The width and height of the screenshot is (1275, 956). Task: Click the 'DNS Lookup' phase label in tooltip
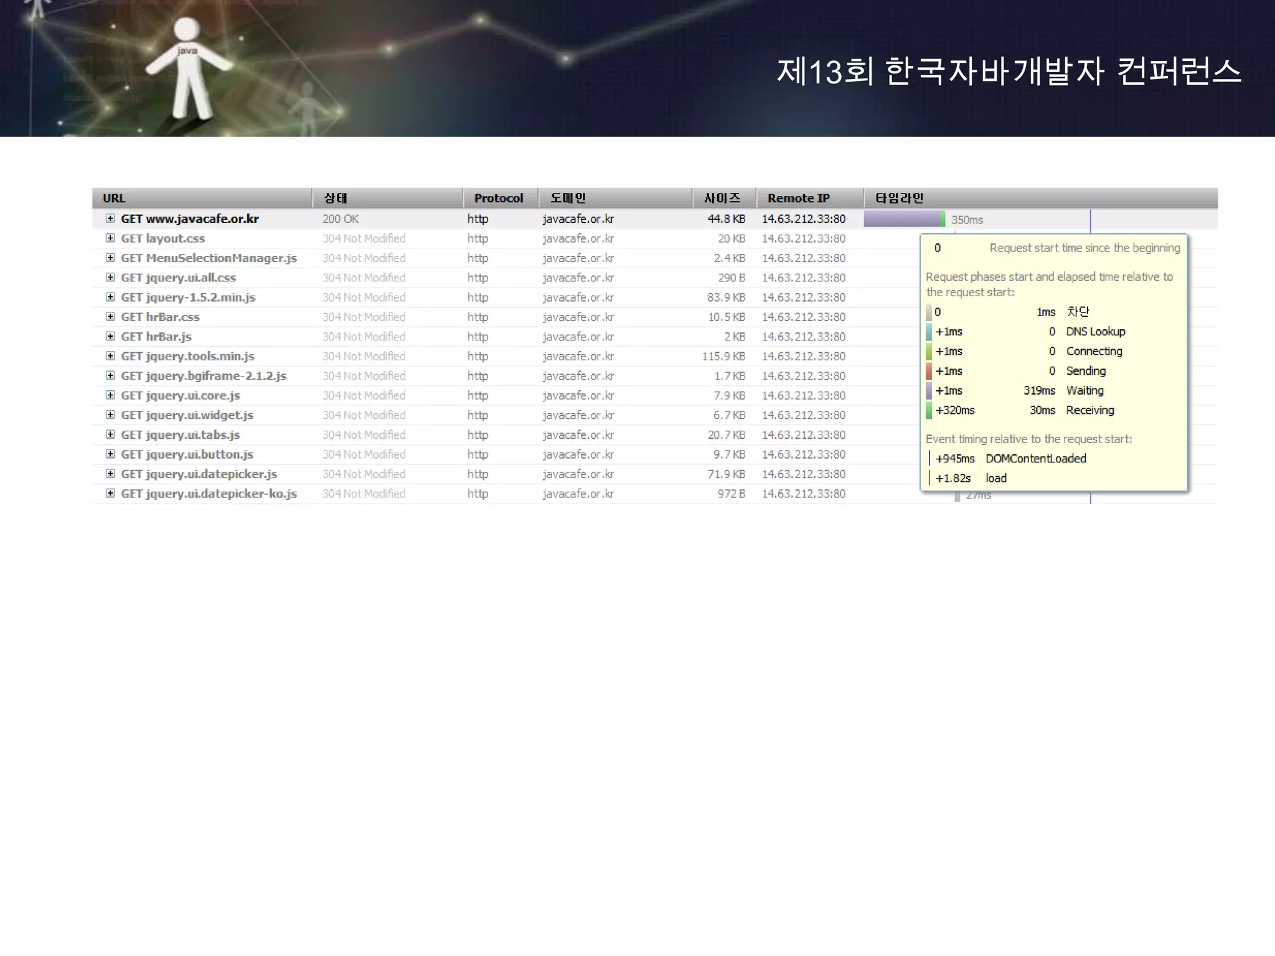tap(1096, 332)
